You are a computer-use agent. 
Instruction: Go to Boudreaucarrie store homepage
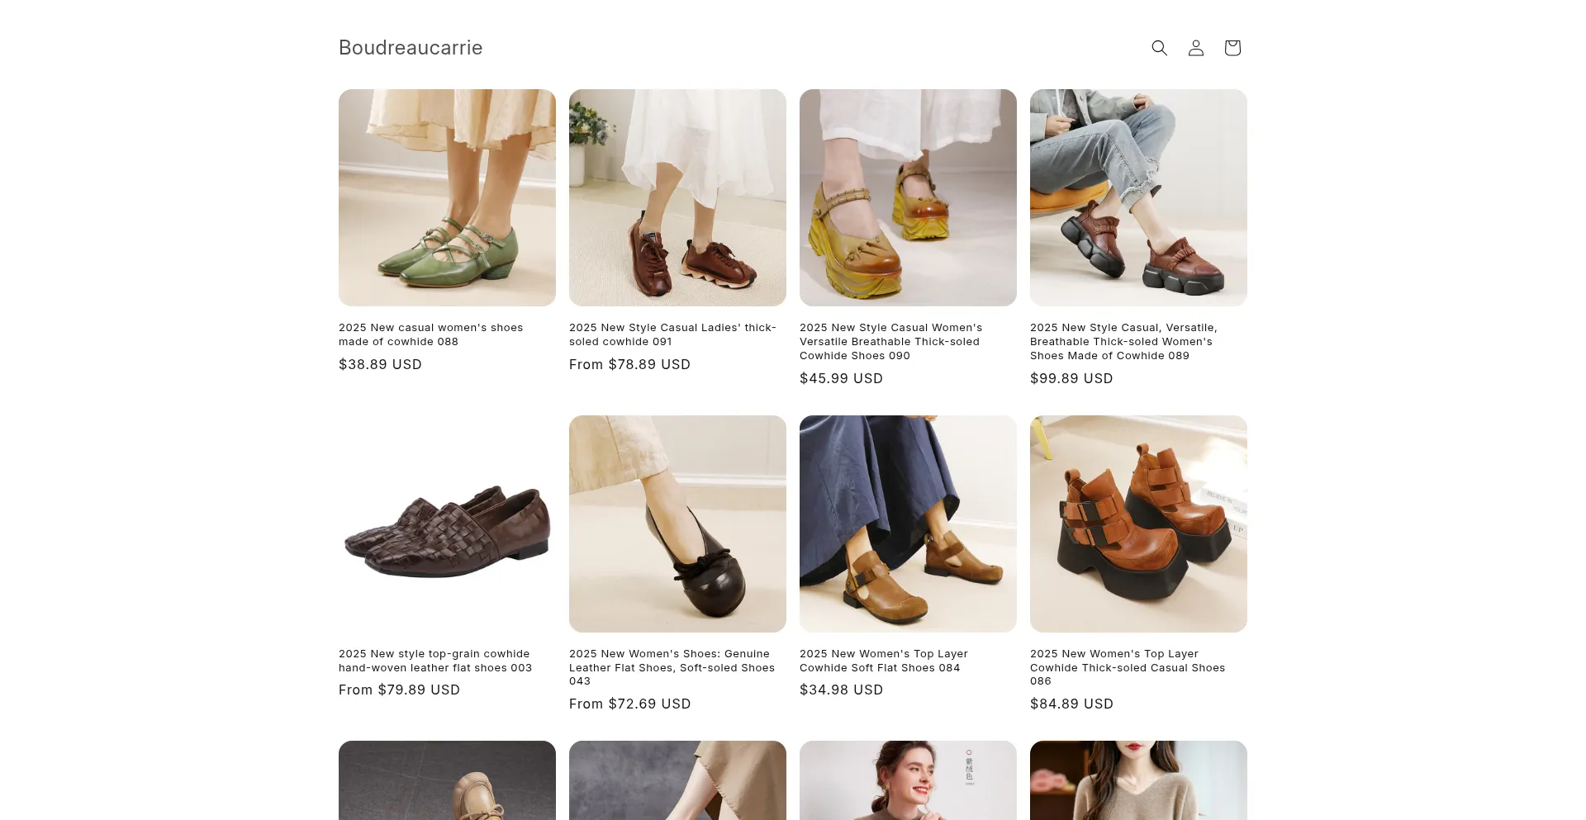click(411, 48)
